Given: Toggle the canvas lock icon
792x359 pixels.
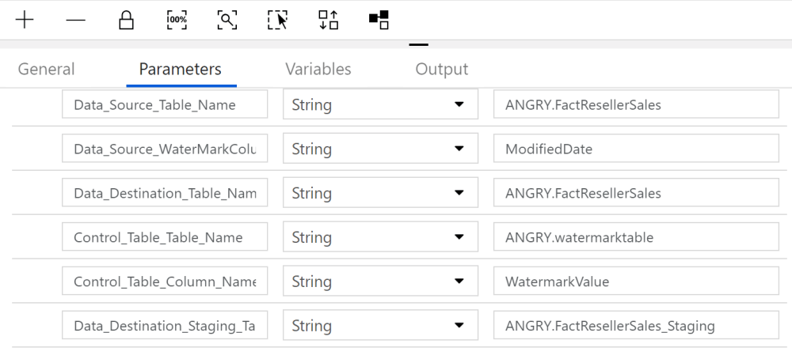Looking at the screenshot, I should pos(126,21).
